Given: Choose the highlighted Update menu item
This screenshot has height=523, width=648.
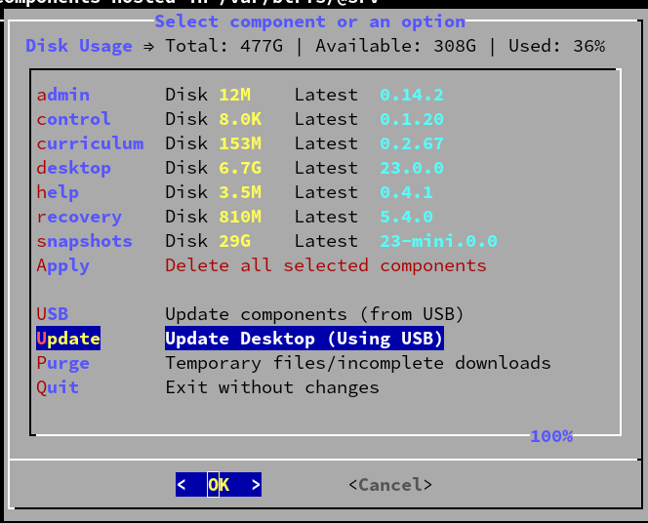Looking at the screenshot, I should point(68,339).
